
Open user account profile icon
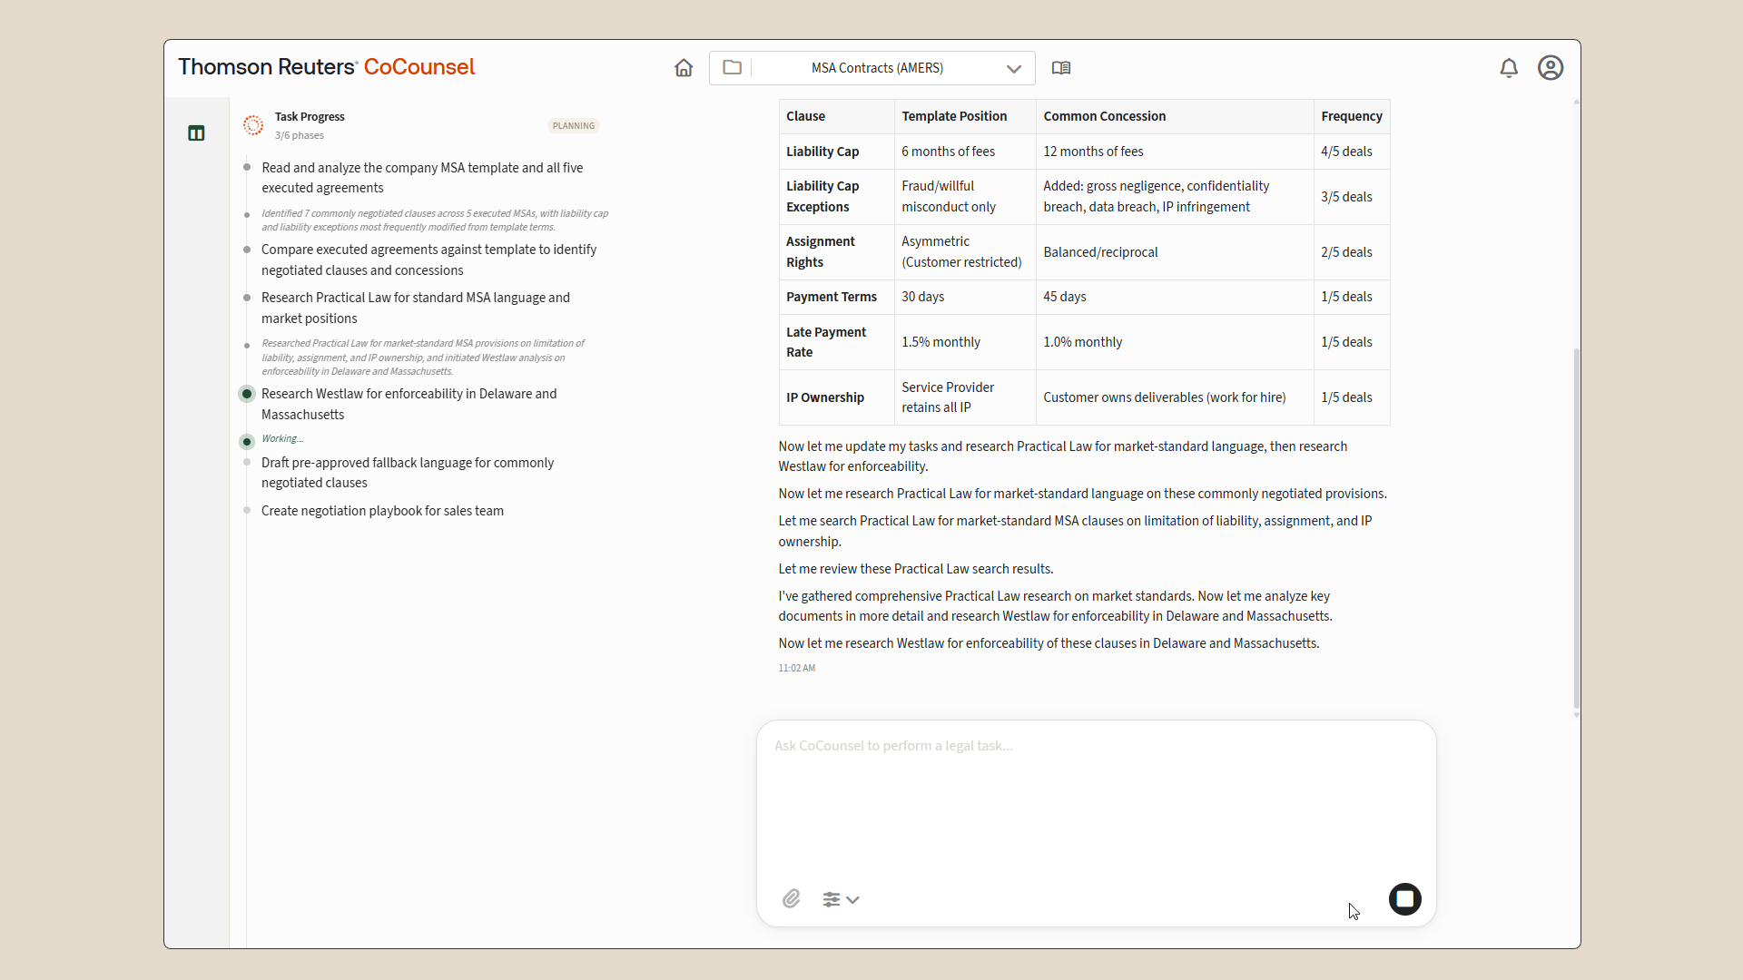[1550, 68]
